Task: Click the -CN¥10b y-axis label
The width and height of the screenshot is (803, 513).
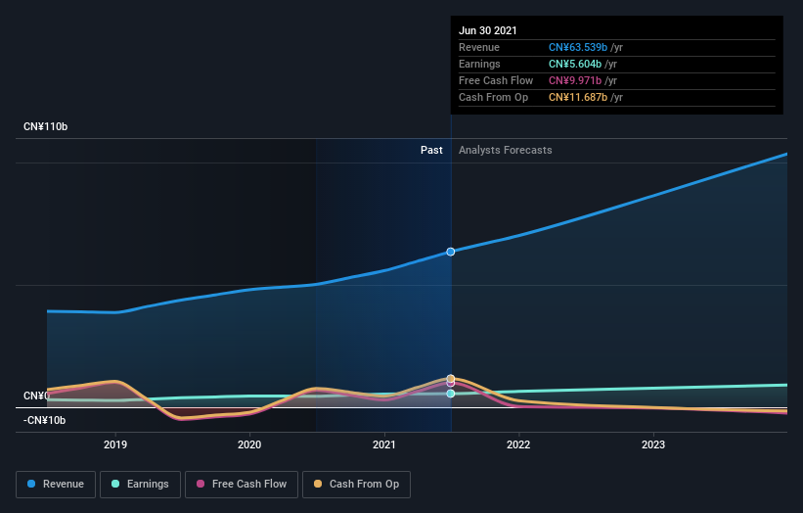Action: (45, 420)
